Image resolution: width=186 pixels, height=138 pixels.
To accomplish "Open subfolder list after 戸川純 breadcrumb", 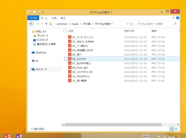I will coord(93,24).
